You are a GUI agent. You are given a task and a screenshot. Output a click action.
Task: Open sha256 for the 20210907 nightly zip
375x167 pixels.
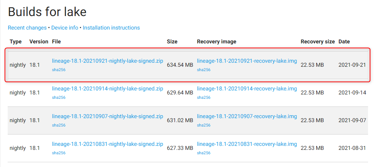pos(59,125)
